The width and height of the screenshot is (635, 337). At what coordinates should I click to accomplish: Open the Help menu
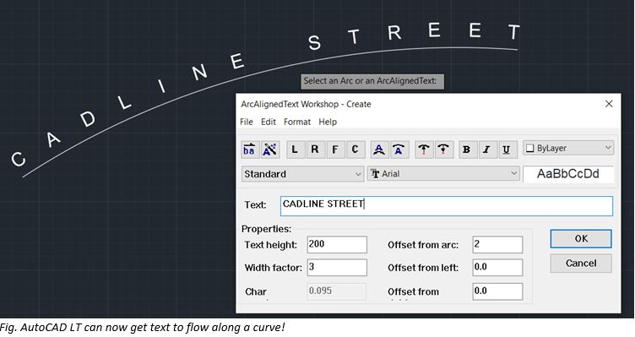pyautogui.click(x=328, y=122)
